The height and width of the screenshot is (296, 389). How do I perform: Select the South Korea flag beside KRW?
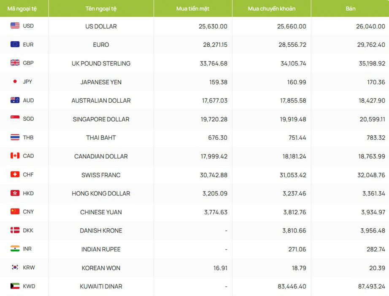[15, 267]
